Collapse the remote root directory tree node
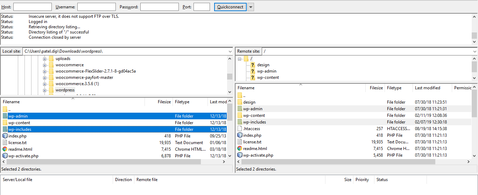Screen dimensions: 478x195 pyautogui.click(x=240, y=59)
